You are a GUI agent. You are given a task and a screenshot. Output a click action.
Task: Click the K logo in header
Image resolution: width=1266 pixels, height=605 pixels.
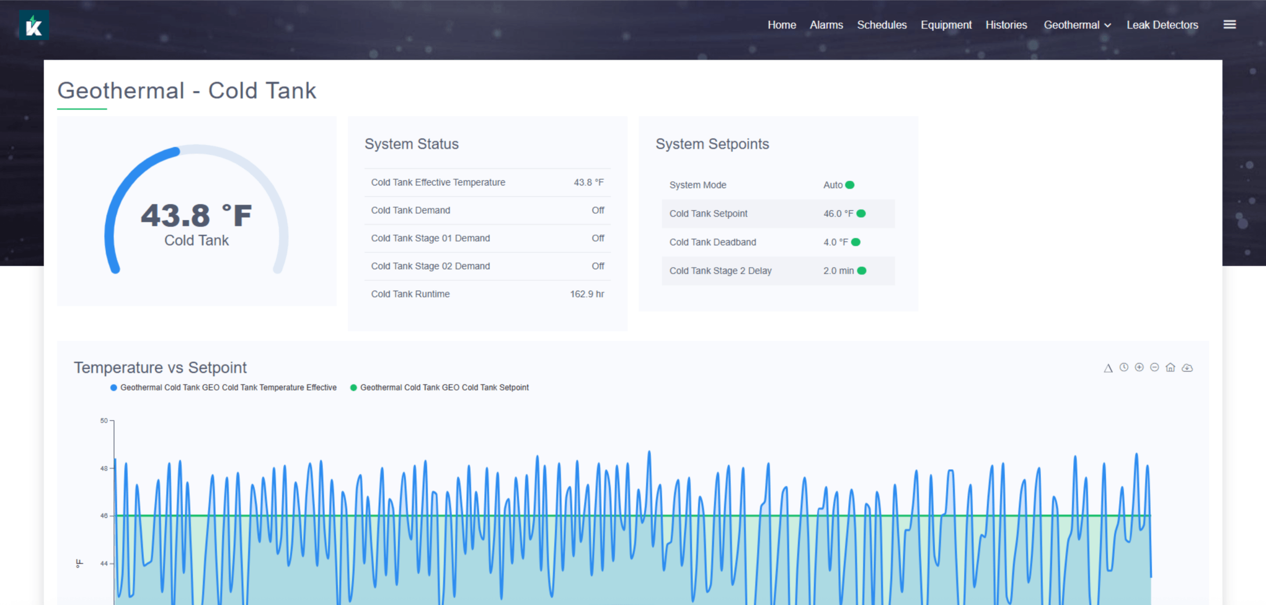pos(34,25)
